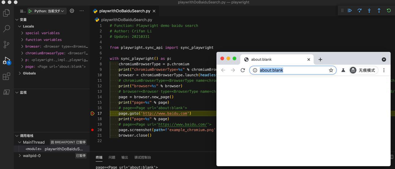Screen dimensions: 395x169
Task: Expand the waitpid-0 thread
Action: [x=20, y=156]
